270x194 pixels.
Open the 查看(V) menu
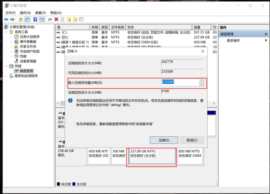[x=41, y=13]
